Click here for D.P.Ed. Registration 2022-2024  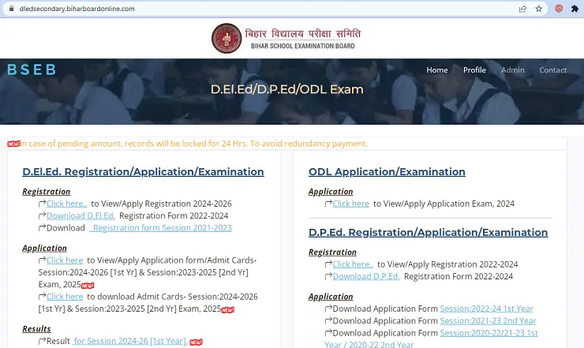pos(353,264)
